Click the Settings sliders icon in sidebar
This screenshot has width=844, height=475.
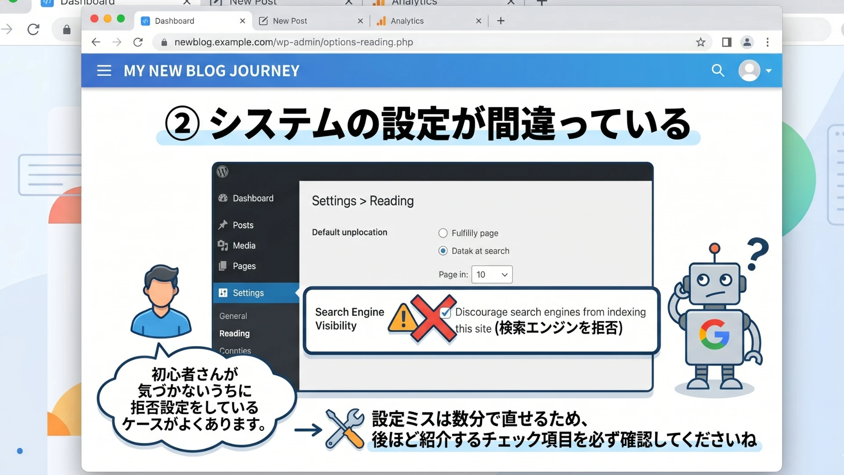223,292
